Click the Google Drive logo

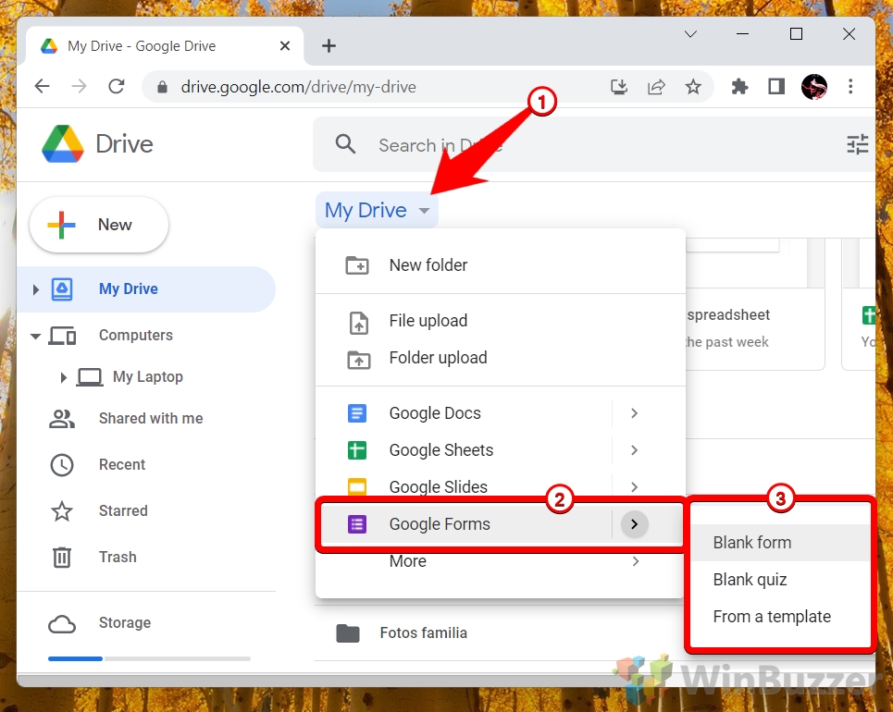coord(63,144)
